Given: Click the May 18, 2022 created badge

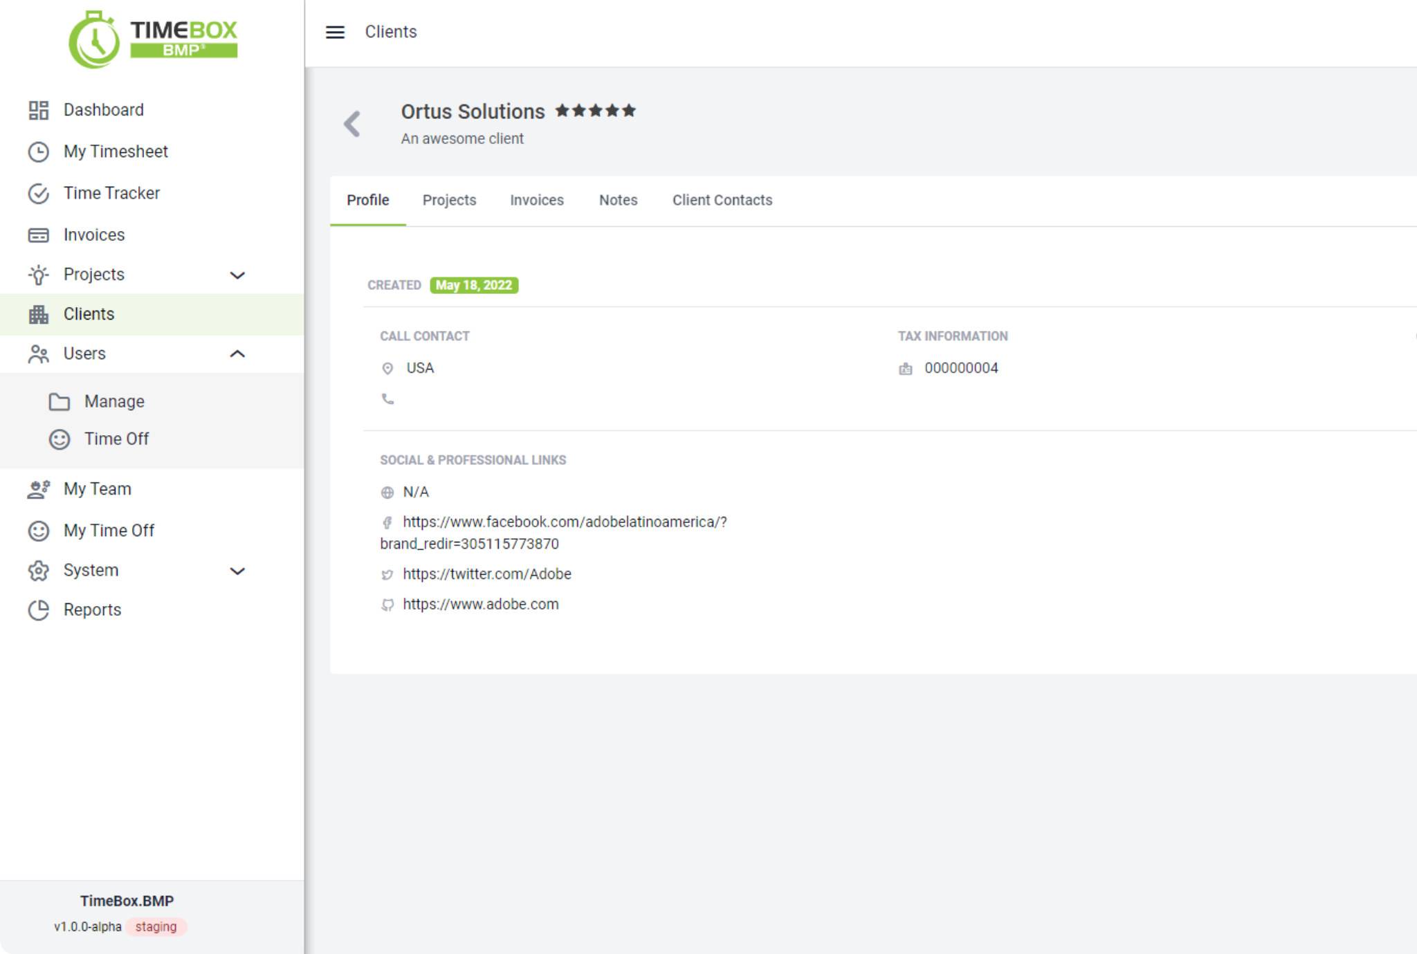Looking at the screenshot, I should click(x=474, y=286).
